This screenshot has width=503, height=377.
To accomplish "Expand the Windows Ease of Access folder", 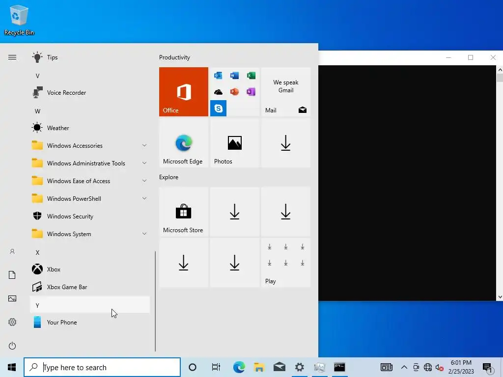I will tap(90, 181).
